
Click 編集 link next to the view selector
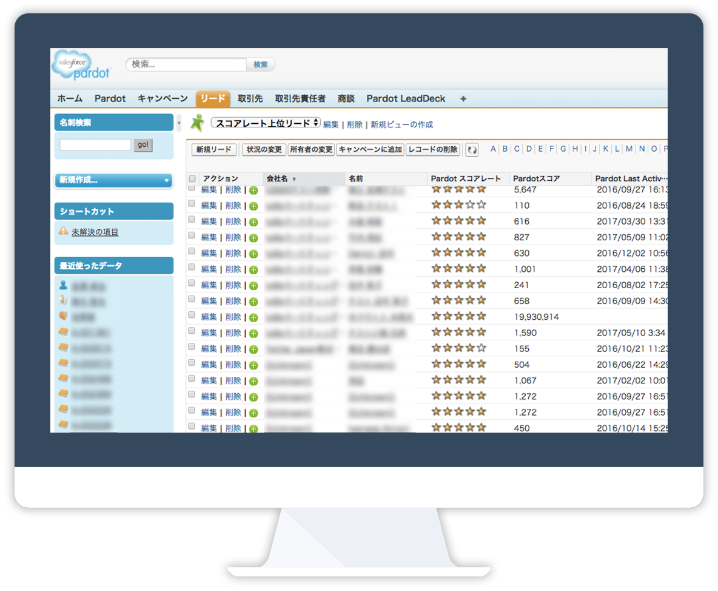[330, 124]
